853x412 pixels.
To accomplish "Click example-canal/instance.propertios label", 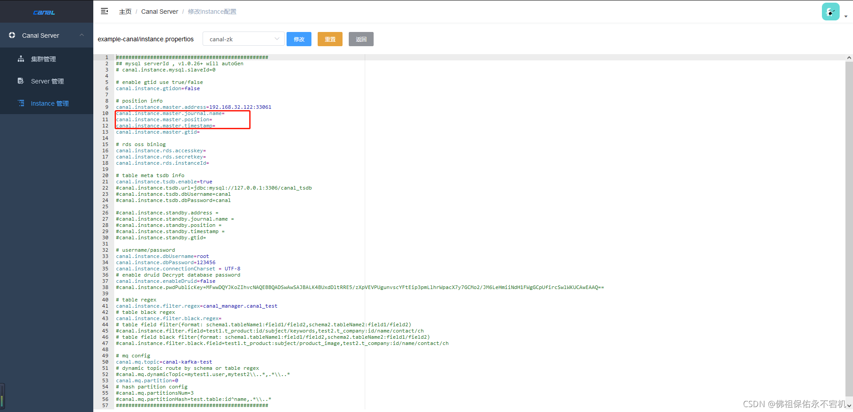I will point(146,39).
